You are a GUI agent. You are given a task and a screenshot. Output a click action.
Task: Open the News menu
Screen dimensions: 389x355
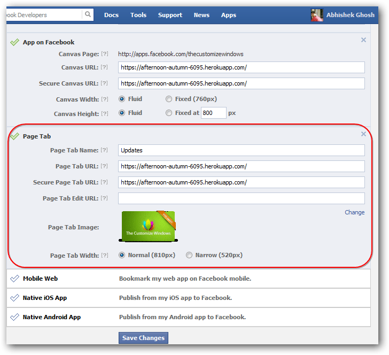coord(201,15)
